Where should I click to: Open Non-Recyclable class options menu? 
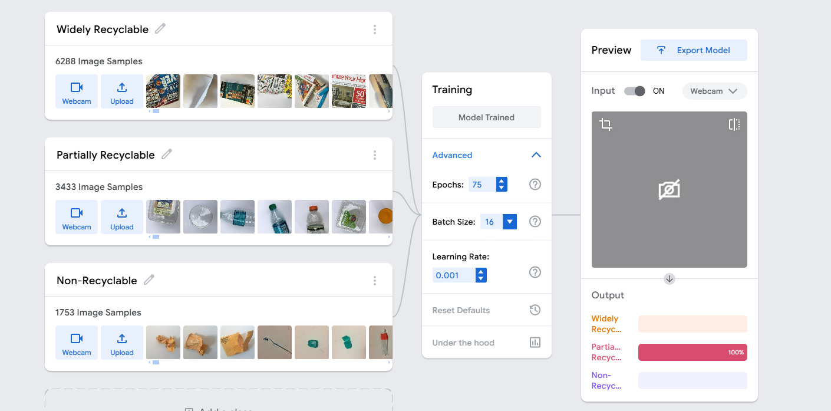point(375,281)
